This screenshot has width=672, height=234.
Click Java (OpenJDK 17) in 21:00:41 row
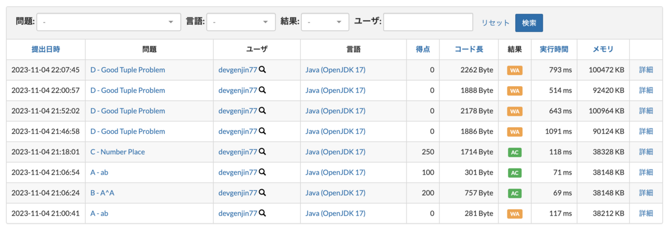pos(335,213)
